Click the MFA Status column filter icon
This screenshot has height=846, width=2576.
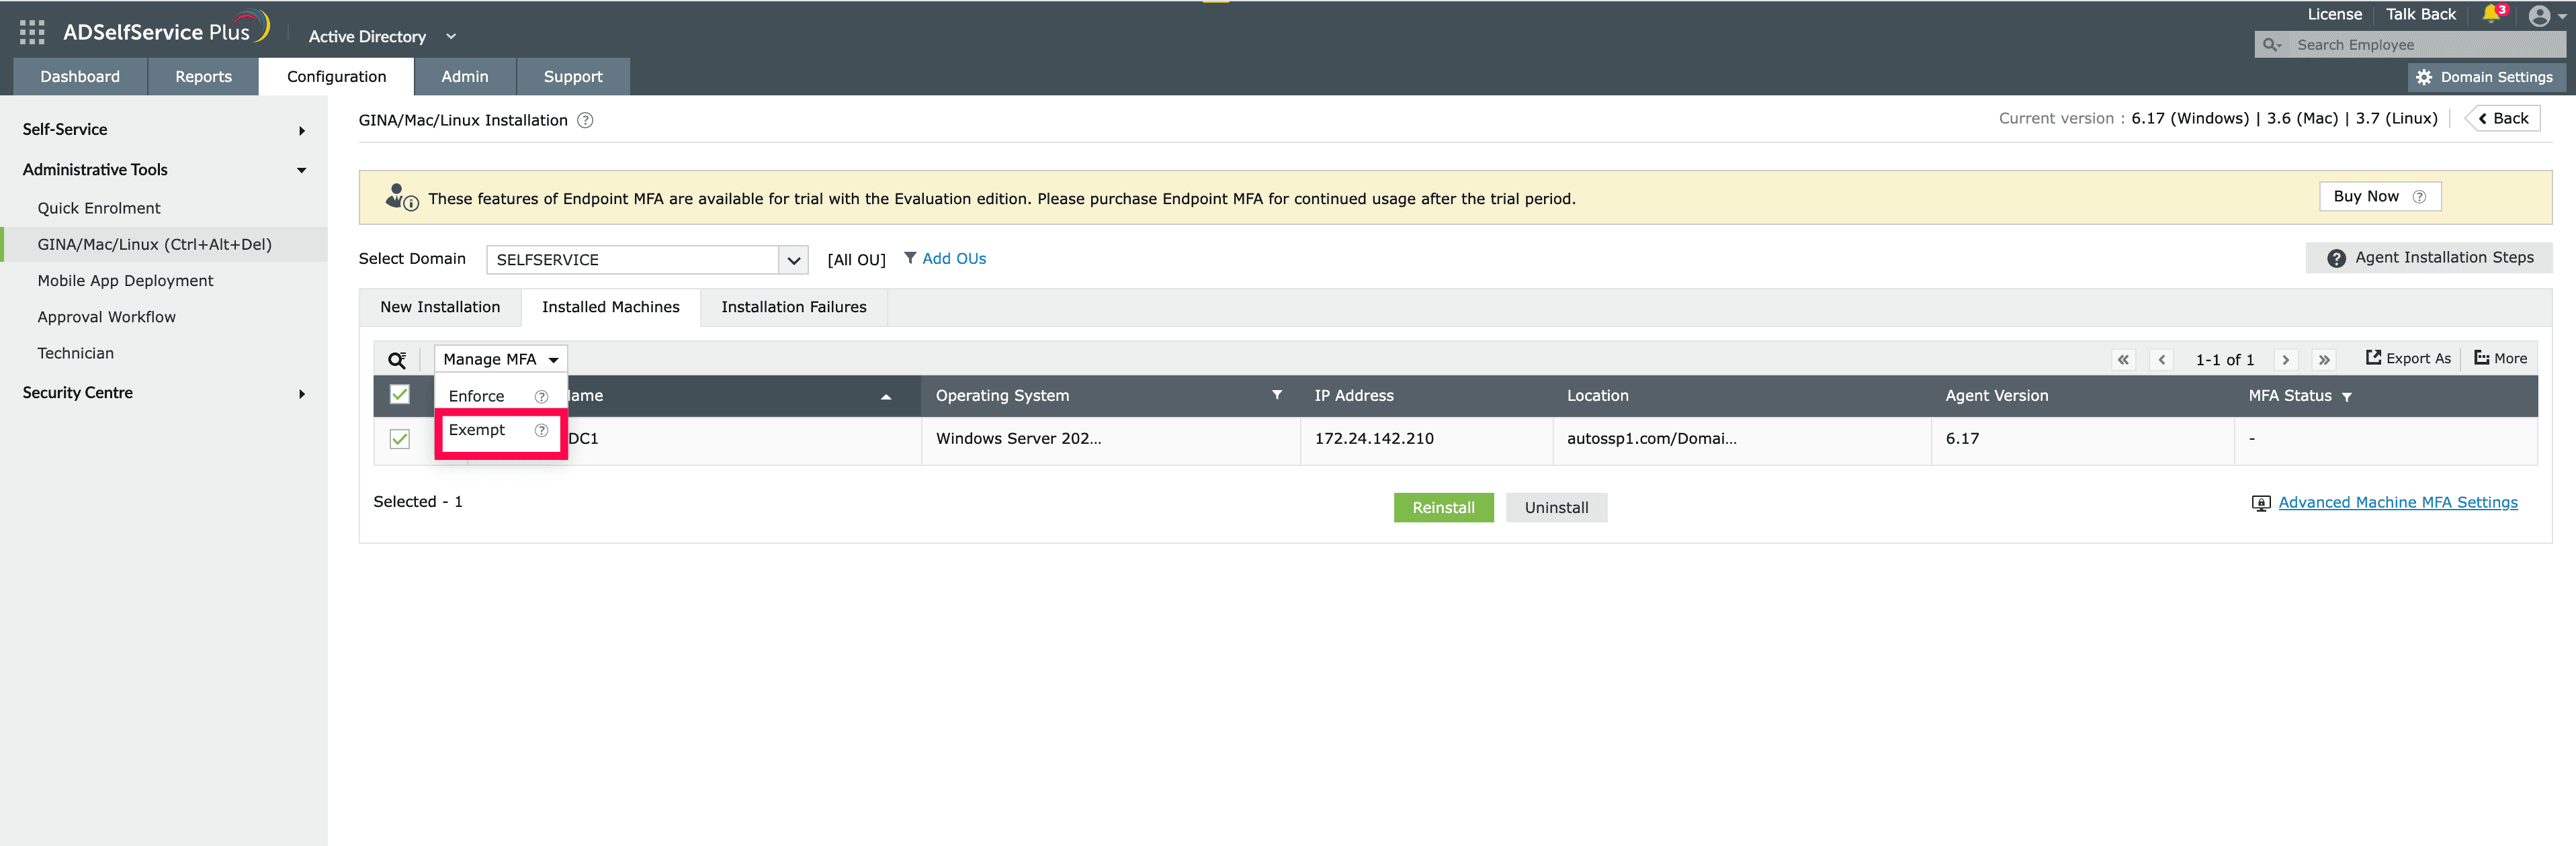point(2346,397)
